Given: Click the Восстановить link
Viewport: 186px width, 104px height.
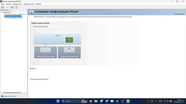Looking at the screenshot, I should coord(180,14).
